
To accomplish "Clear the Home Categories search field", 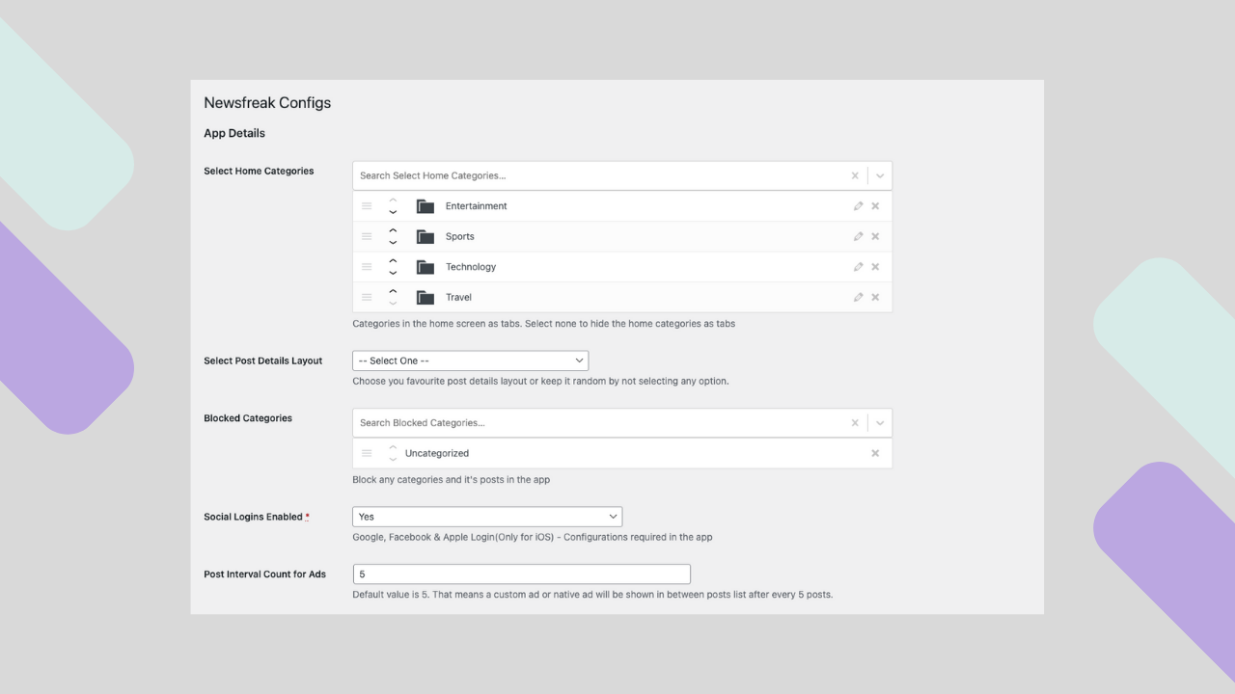I will (855, 175).
